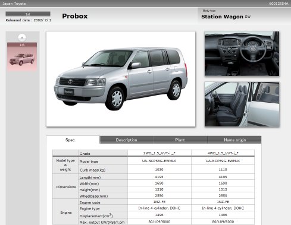Click the Station Wagon body type label
Image resolution: width=291 pixels, height=225 pixels.
(x=222, y=17)
